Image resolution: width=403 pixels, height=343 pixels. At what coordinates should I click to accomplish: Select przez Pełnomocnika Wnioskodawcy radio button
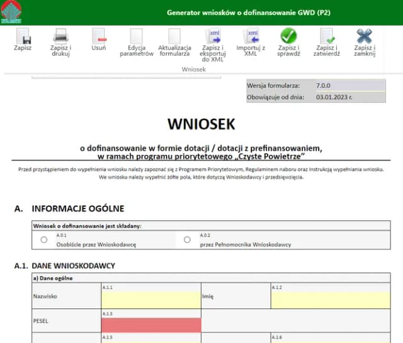(x=187, y=240)
